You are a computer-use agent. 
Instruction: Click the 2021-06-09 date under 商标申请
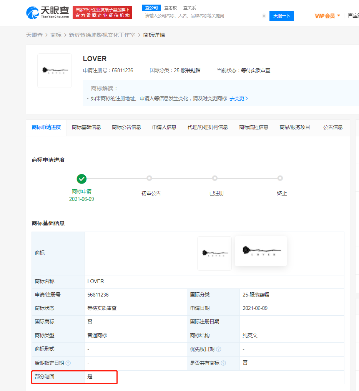[x=81, y=199]
